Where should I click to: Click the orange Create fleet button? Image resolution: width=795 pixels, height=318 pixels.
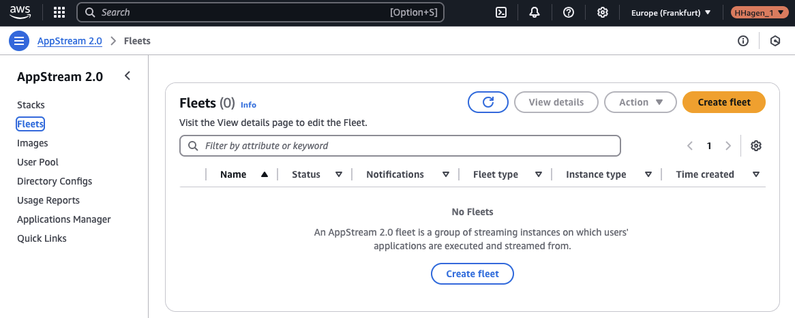724,102
